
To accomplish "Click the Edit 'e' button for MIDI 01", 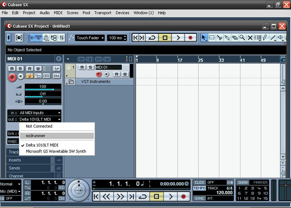I will (x=59, y=59).
